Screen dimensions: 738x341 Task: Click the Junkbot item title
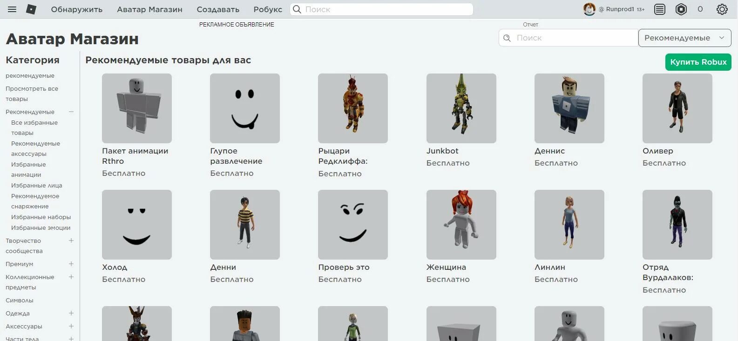[x=442, y=151]
